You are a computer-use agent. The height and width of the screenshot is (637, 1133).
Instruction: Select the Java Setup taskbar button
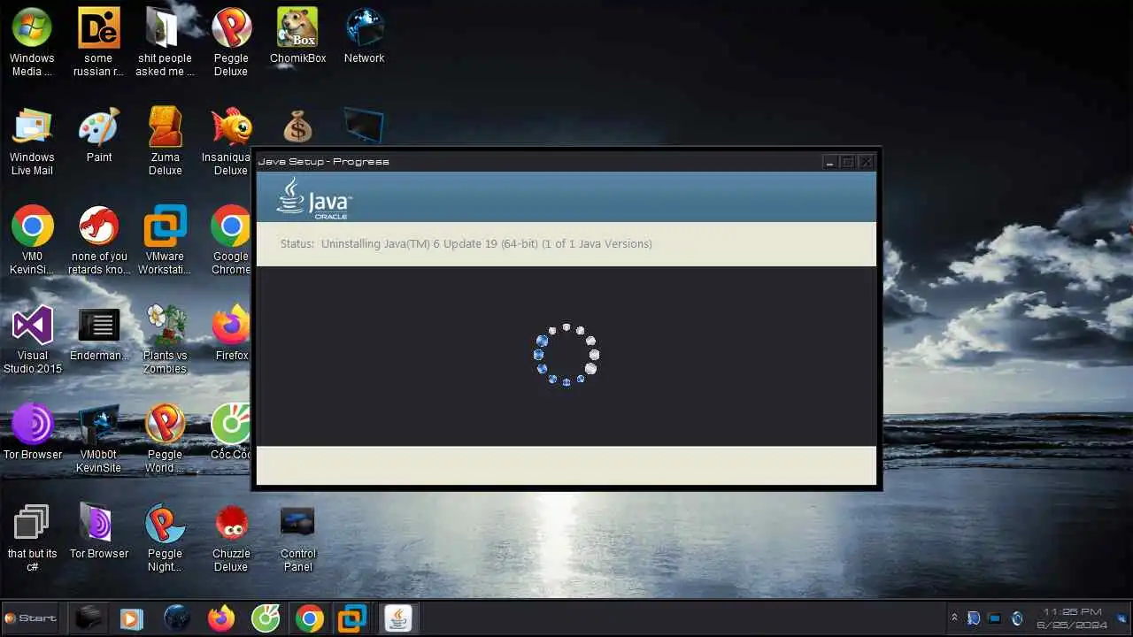click(x=398, y=618)
